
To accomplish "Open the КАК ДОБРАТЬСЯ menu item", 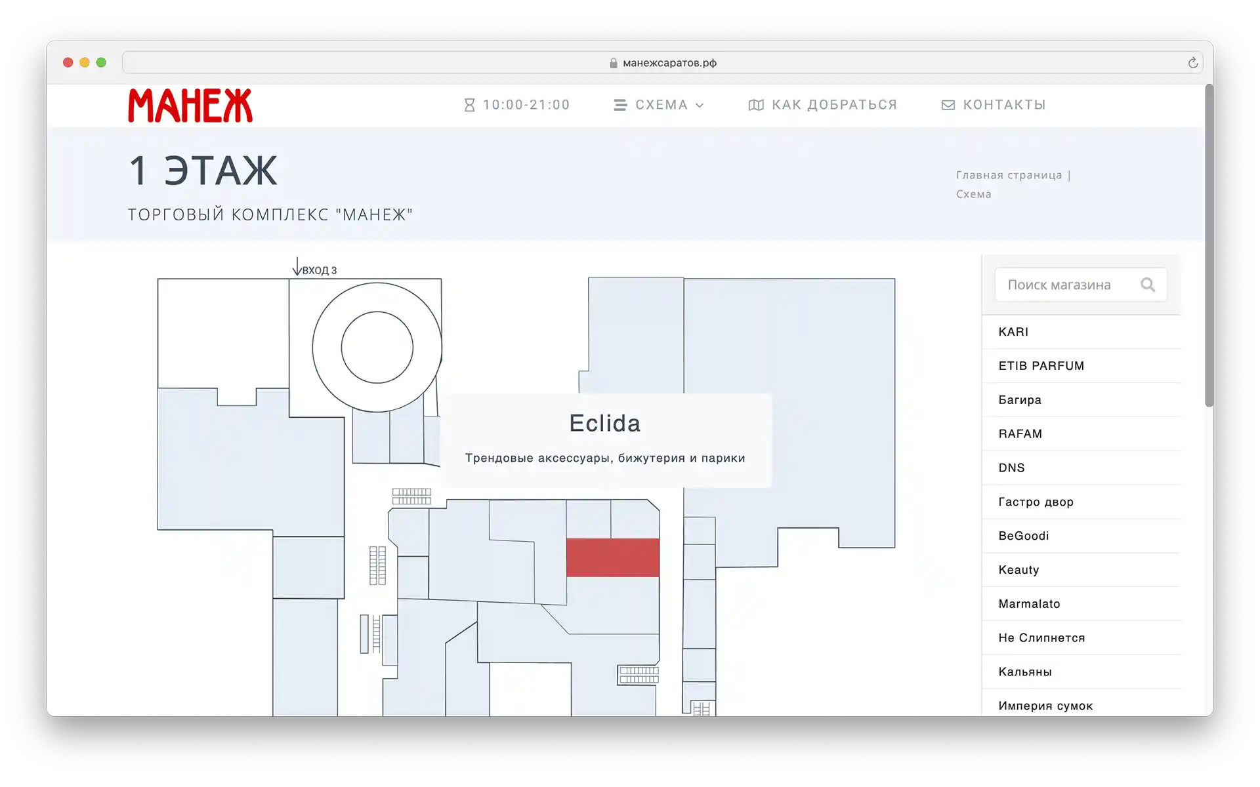I will click(x=823, y=105).
